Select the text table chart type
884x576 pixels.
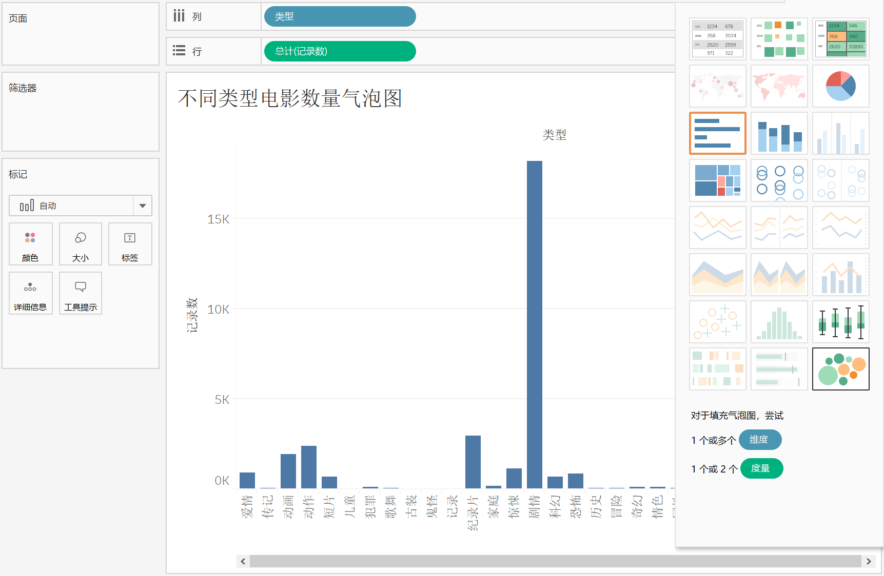pos(718,39)
